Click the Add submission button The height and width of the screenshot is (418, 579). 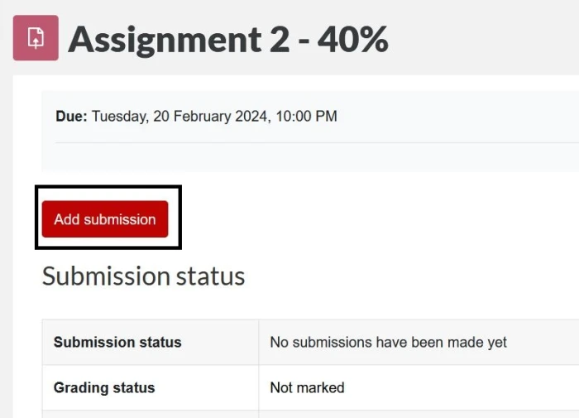[105, 219]
